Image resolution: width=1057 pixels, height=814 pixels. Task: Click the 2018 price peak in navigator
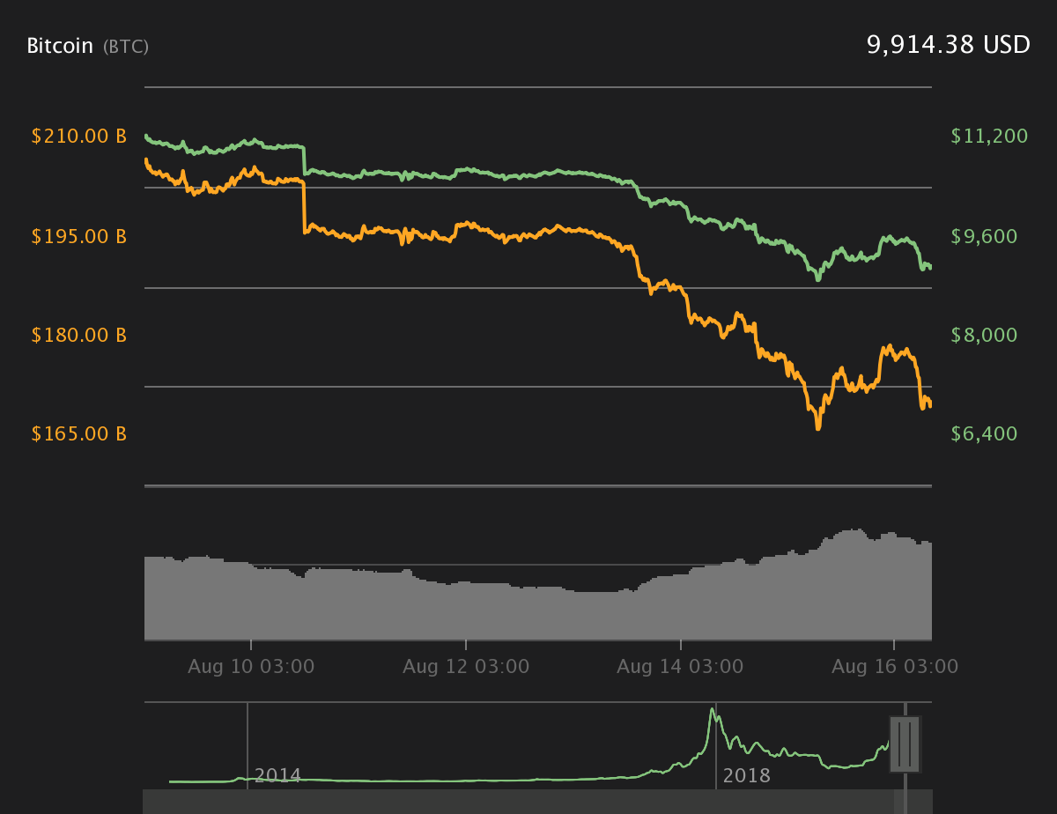pos(711,710)
